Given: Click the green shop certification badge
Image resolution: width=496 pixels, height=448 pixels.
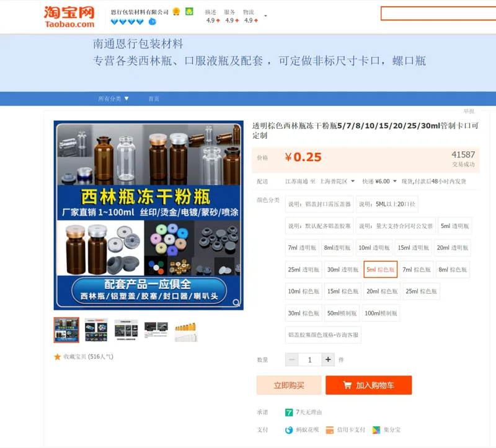Looking at the screenshot, I should pyautogui.click(x=189, y=12).
